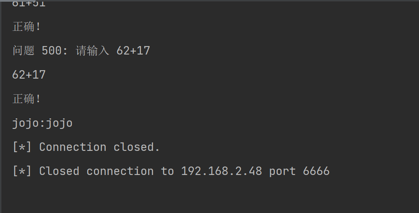Click the lowercase word connection in the last line

pos(120,171)
